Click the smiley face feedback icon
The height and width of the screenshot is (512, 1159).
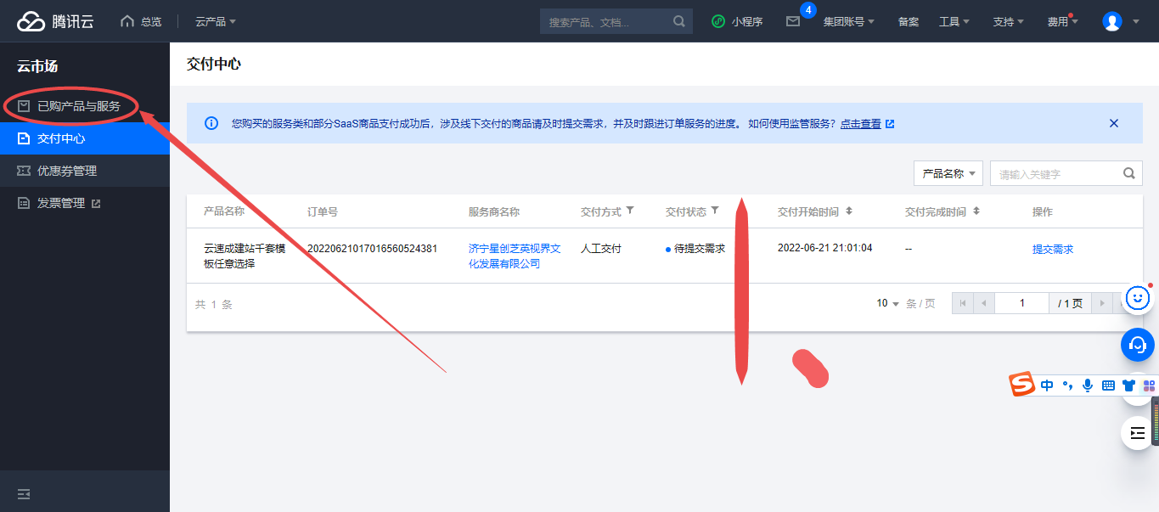click(1138, 297)
